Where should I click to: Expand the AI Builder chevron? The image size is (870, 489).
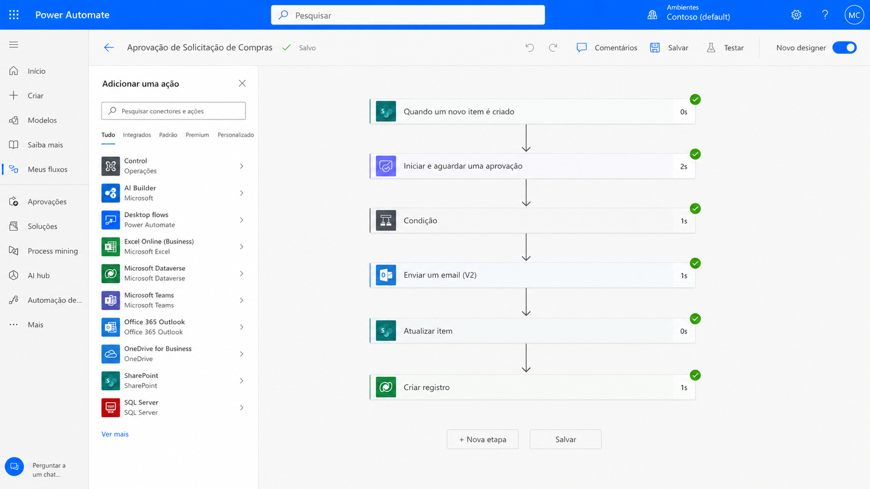click(x=241, y=193)
